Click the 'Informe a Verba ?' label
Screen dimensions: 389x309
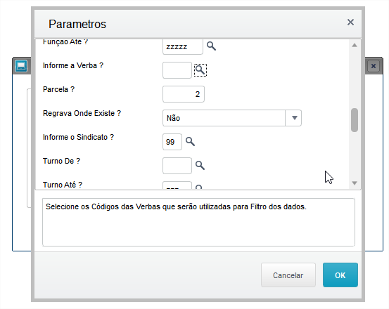[x=73, y=65]
